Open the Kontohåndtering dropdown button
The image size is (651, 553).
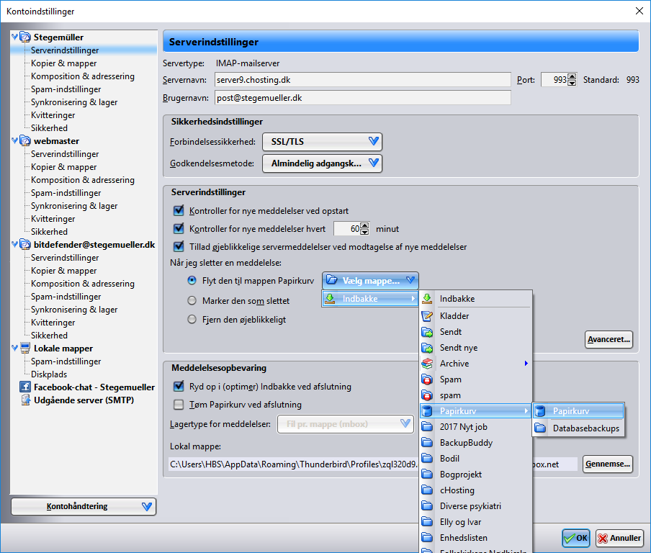point(84,506)
